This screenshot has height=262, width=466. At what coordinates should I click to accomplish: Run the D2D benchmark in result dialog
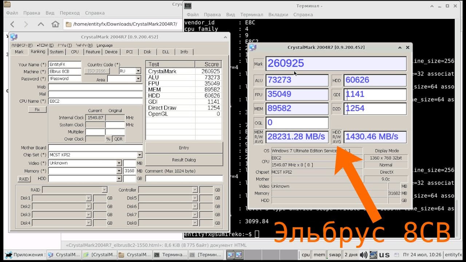point(336,109)
